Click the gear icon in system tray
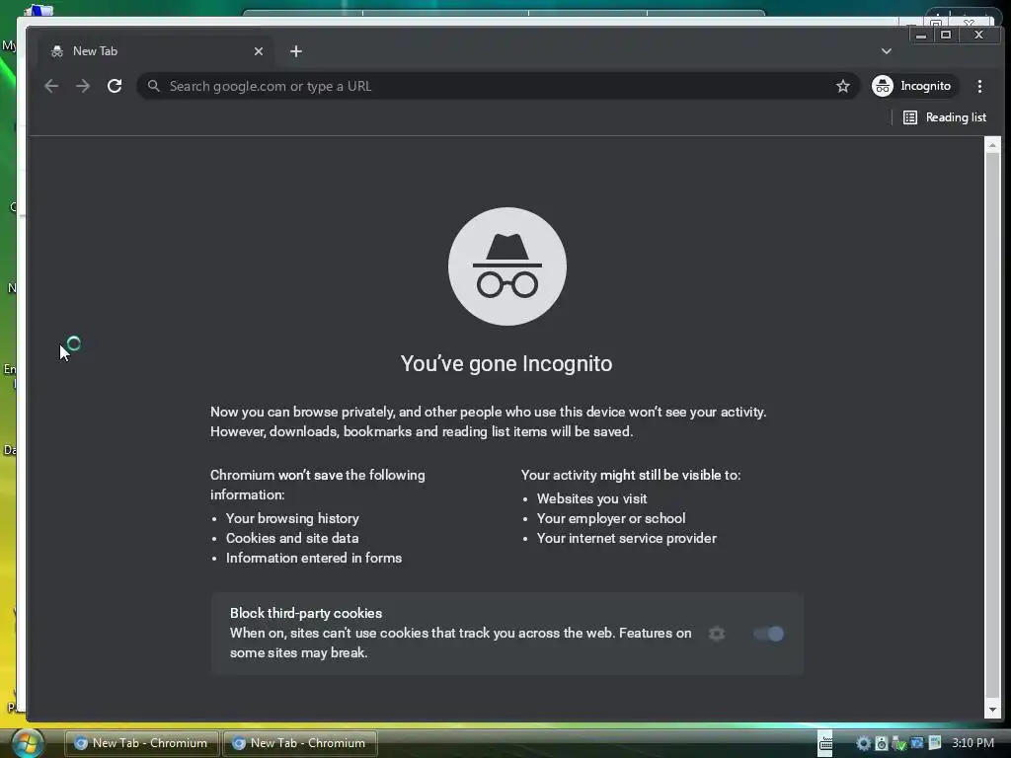1011x758 pixels. [863, 743]
